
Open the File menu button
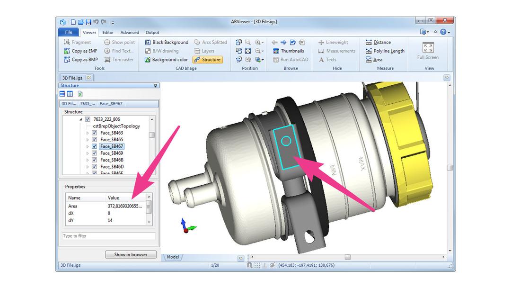(69, 32)
